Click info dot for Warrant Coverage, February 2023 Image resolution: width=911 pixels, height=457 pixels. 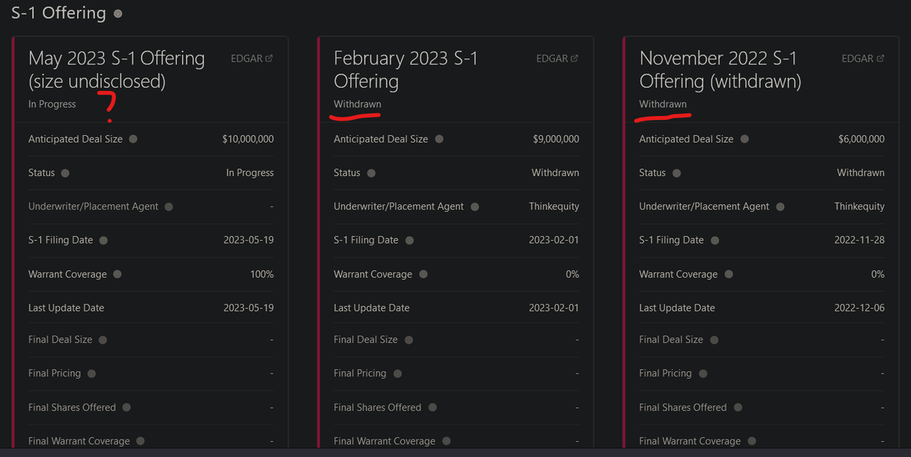coord(423,274)
